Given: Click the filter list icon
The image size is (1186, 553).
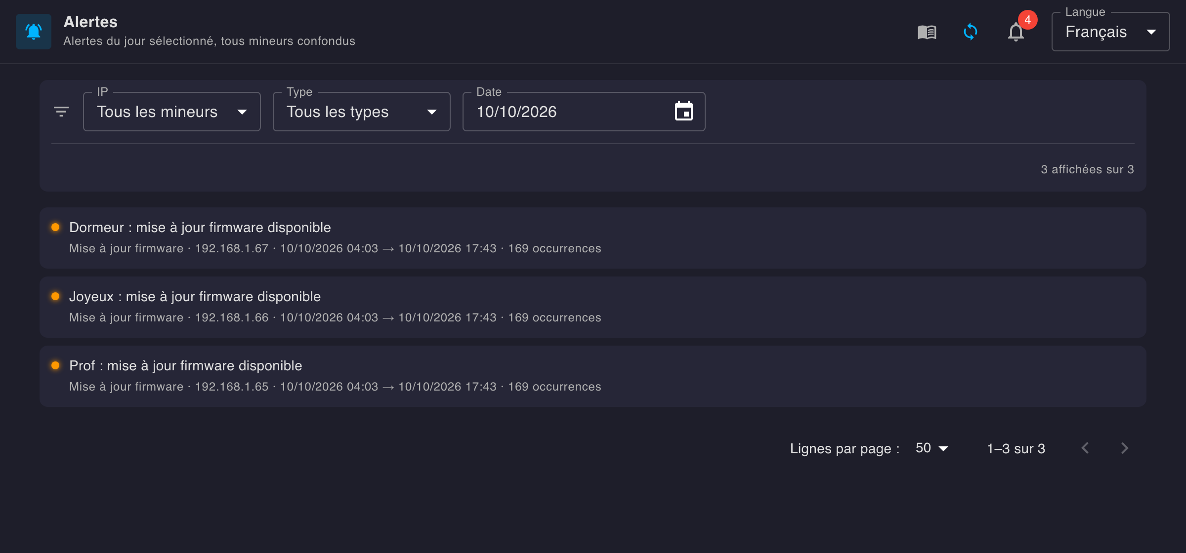Looking at the screenshot, I should [61, 112].
